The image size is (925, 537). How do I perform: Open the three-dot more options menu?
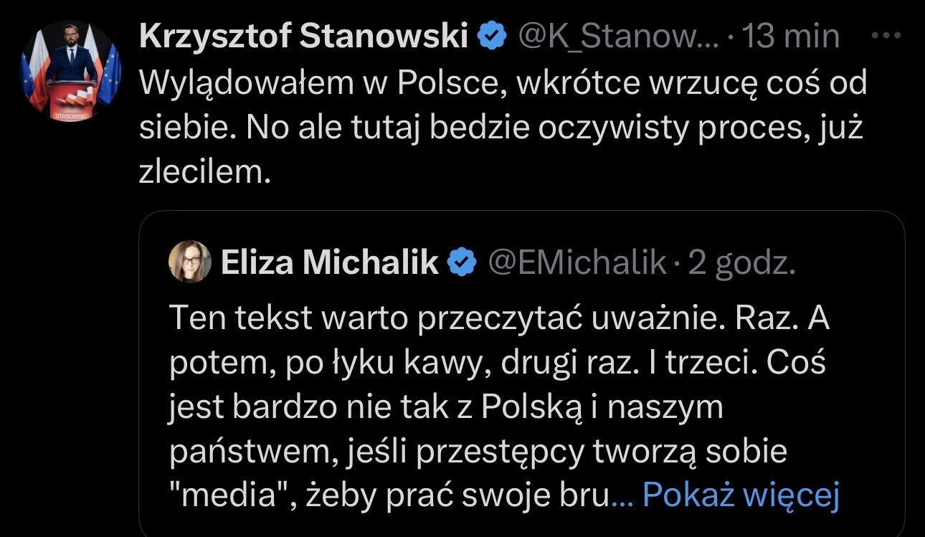888,34
